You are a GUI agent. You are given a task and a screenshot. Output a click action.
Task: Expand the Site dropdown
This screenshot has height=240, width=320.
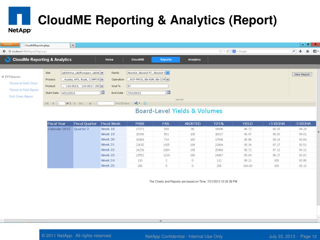tap(102, 72)
